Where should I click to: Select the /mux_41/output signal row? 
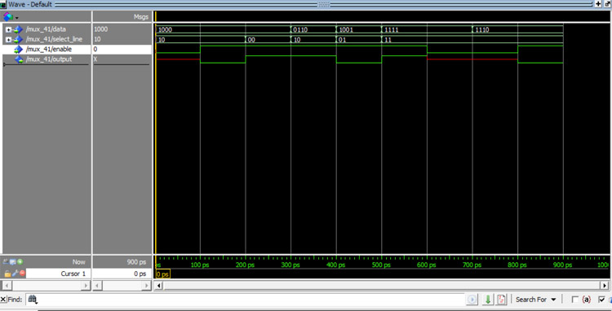click(47, 59)
